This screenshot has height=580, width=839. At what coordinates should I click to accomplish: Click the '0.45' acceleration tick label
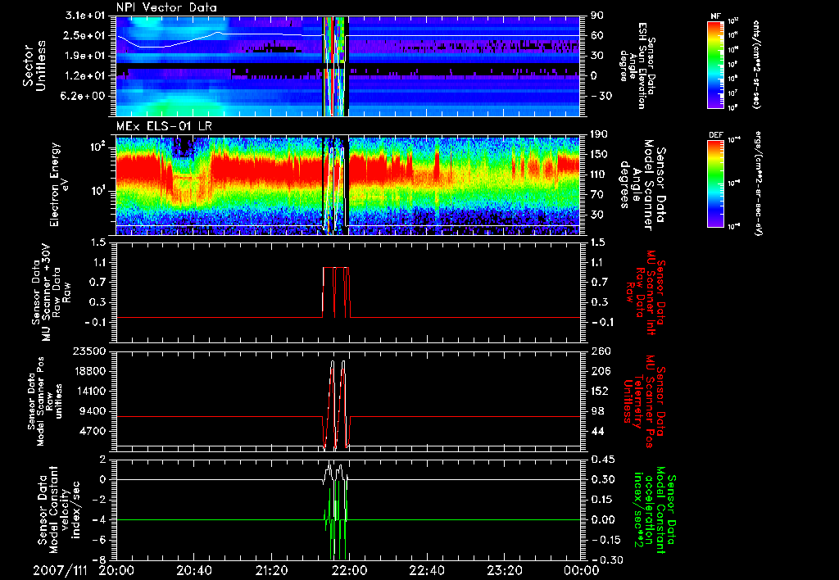point(602,460)
